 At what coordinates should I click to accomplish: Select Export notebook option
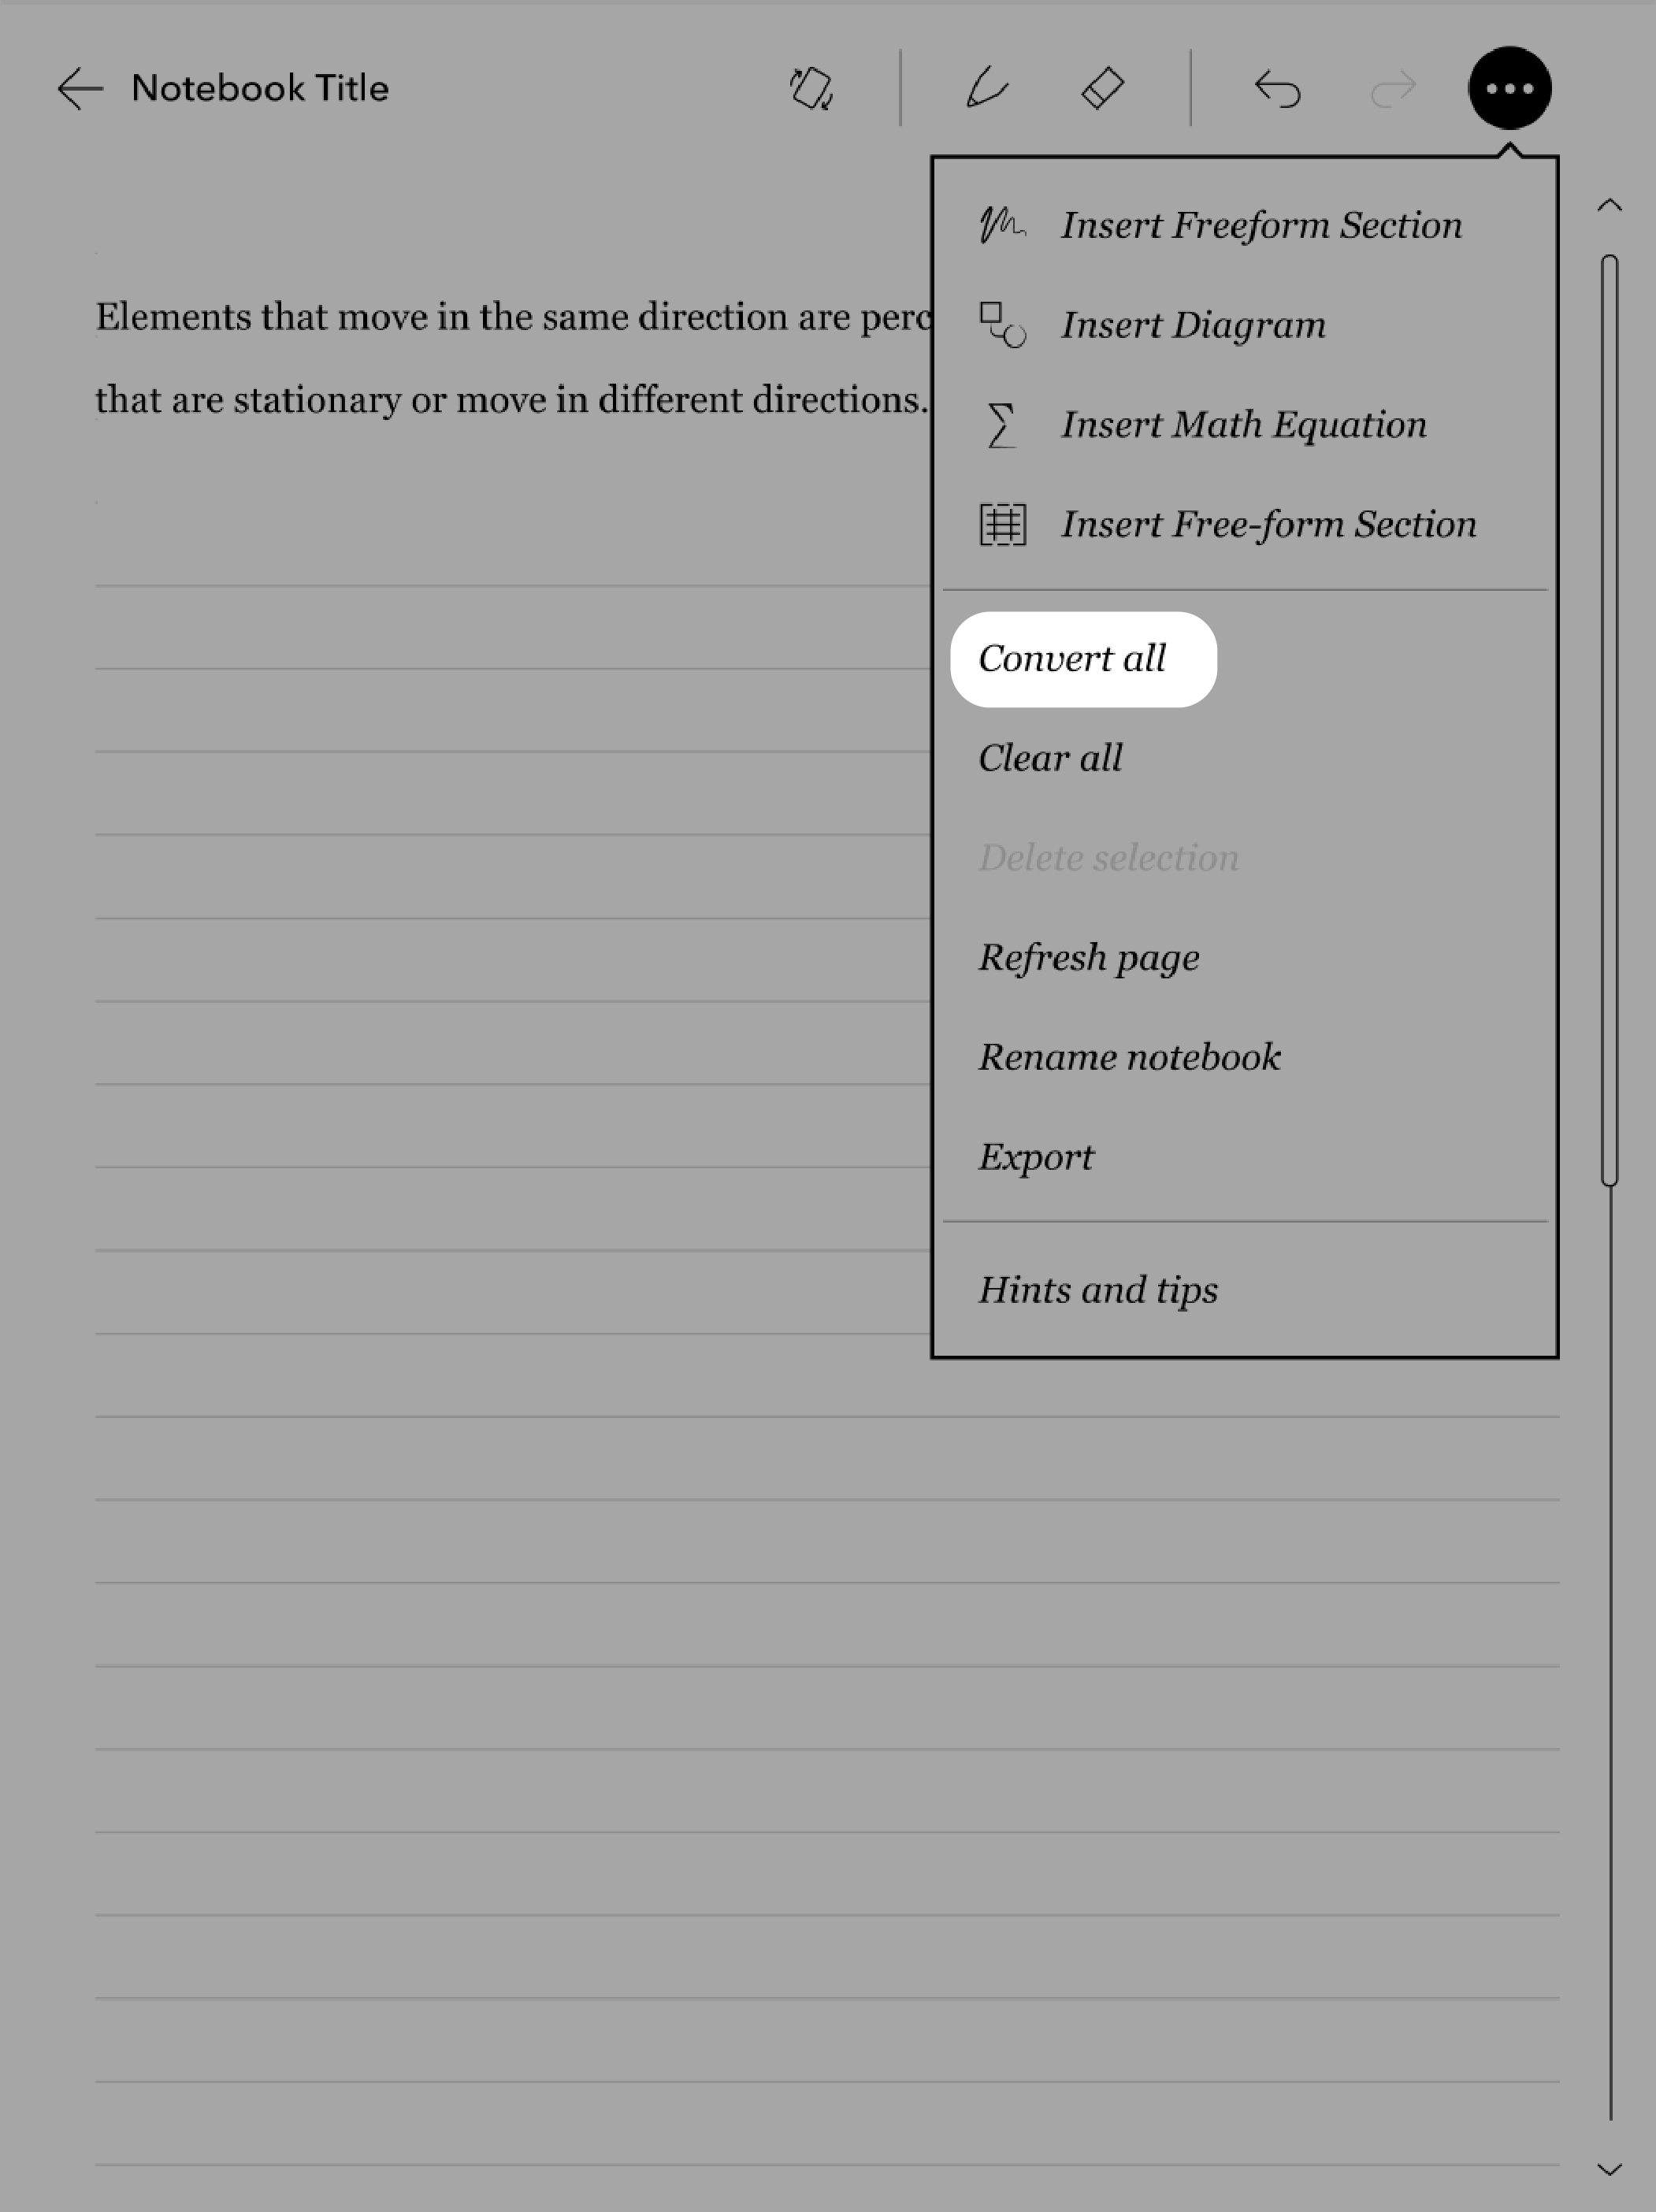tap(1037, 1155)
